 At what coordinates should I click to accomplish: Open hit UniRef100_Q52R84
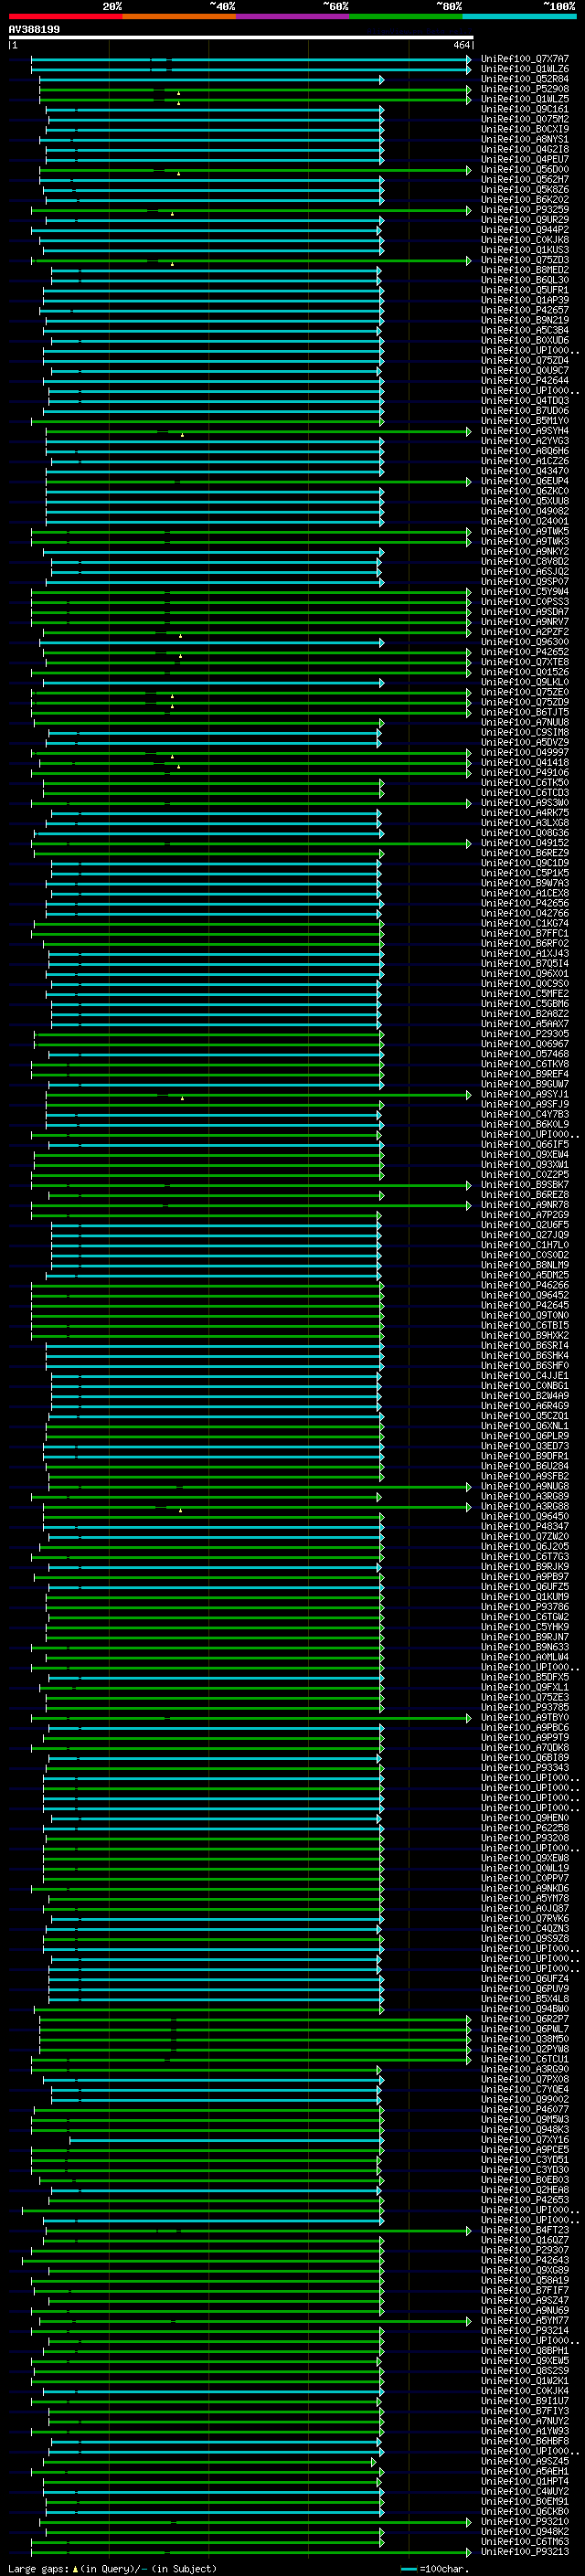click(525, 79)
